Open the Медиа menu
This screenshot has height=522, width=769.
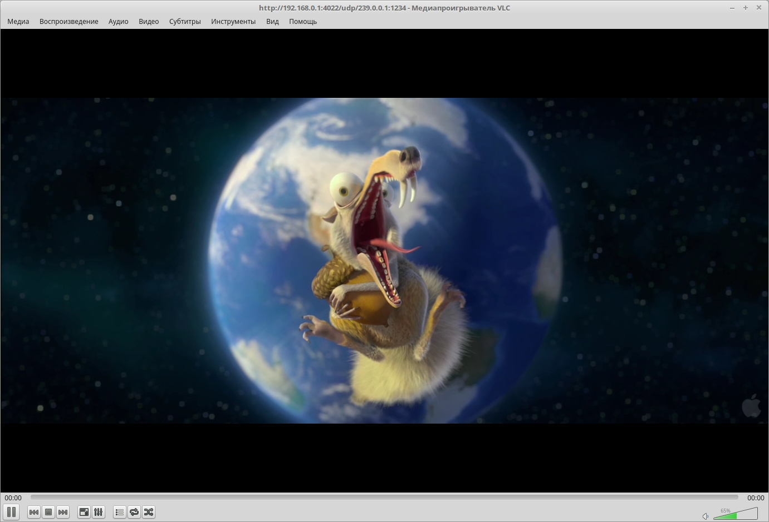18,22
